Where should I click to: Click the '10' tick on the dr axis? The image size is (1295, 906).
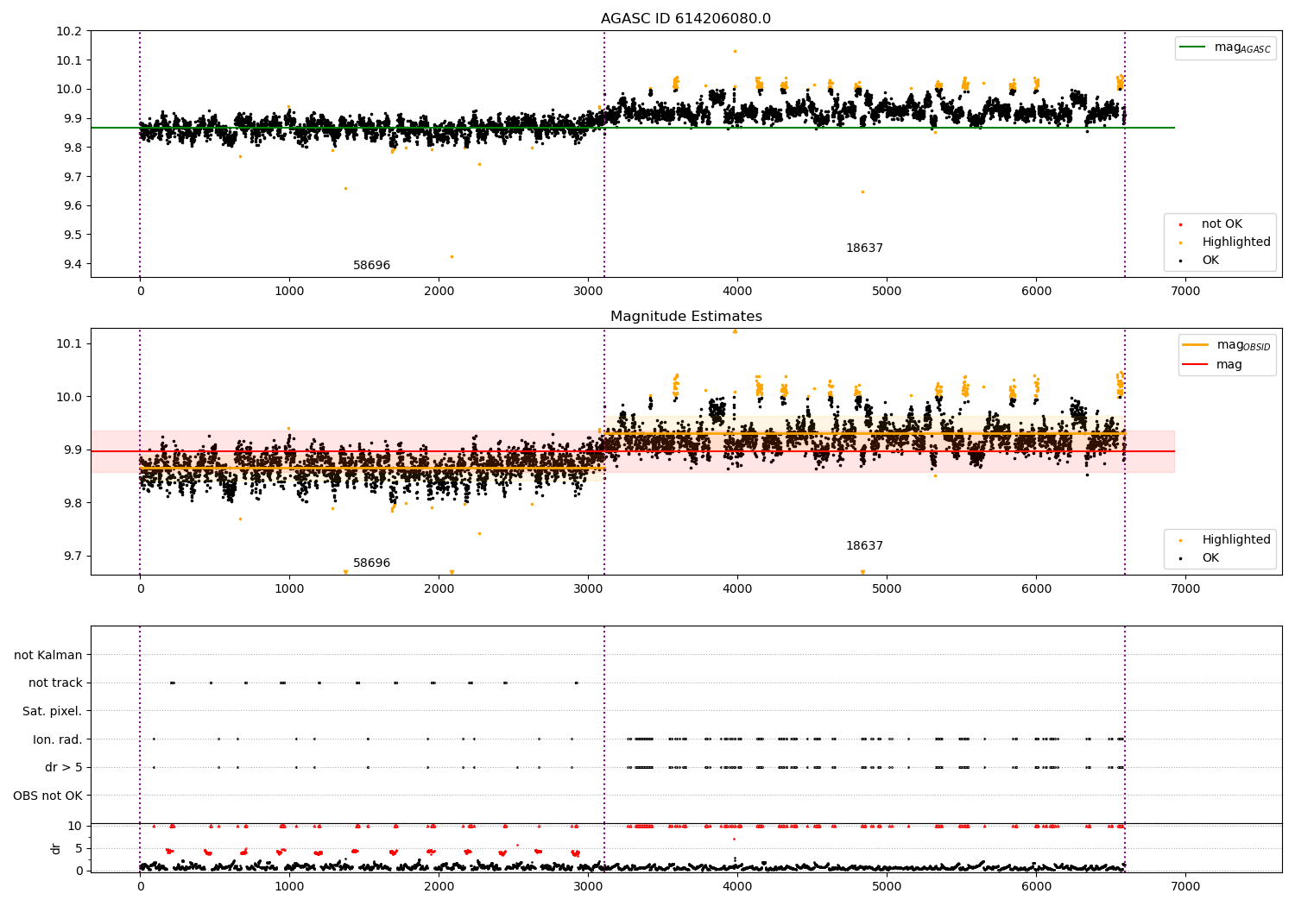point(75,826)
